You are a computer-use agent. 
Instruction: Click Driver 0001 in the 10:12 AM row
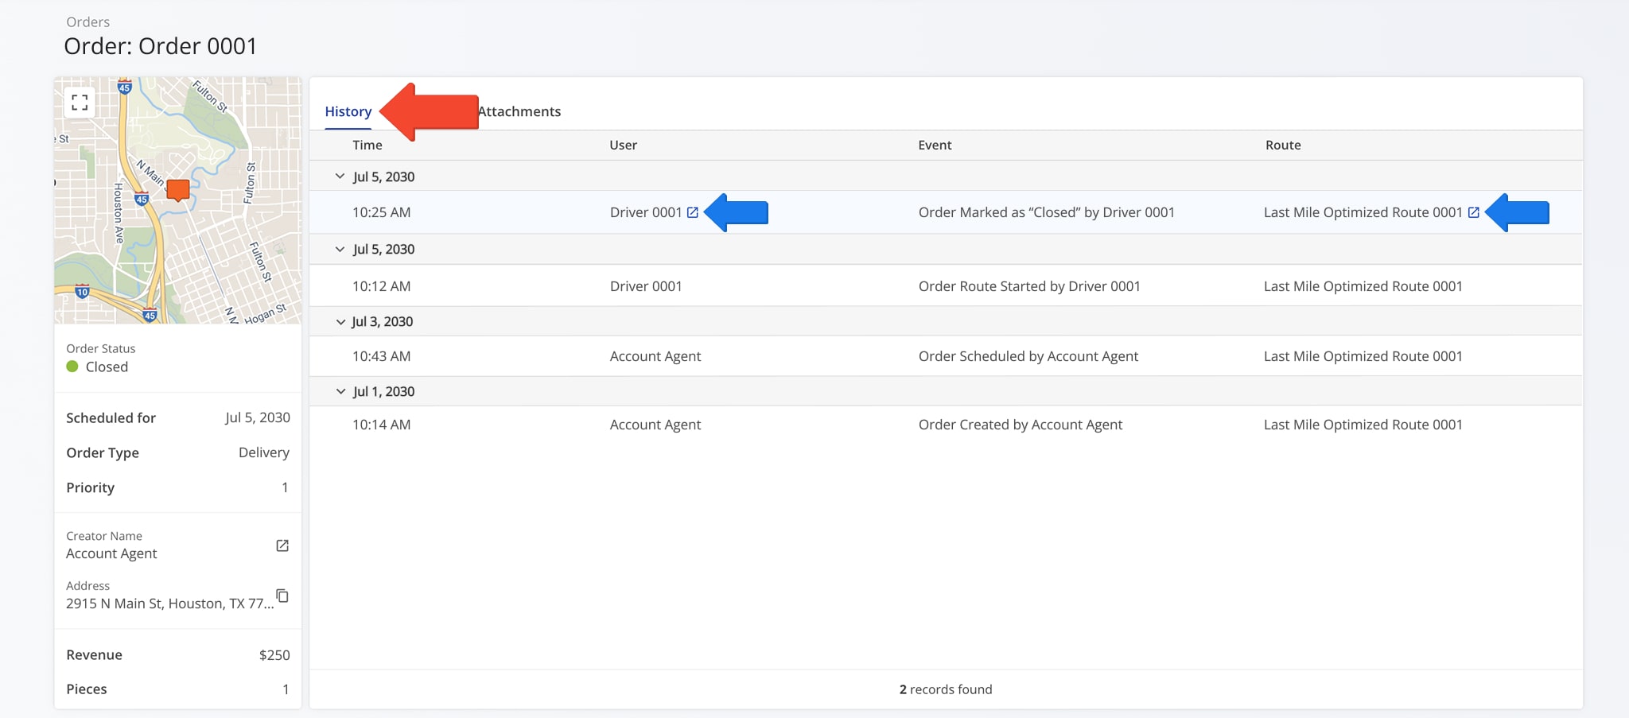point(646,286)
